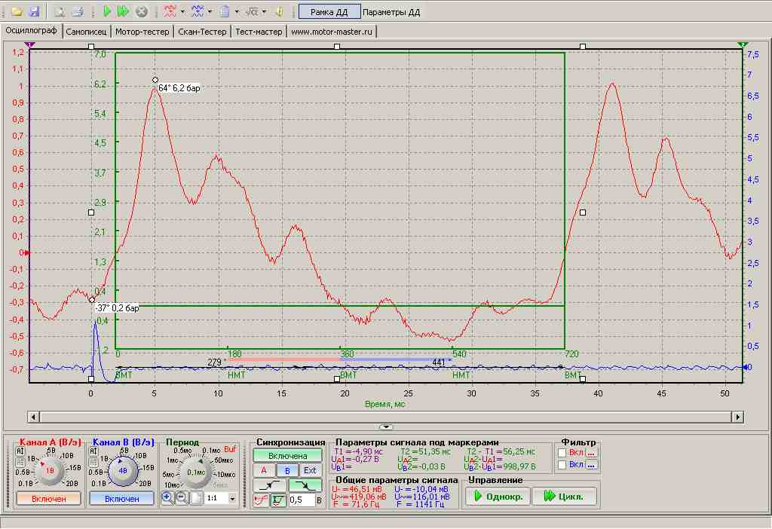
Task: Open filter settings for blue channel
Action: point(592,464)
